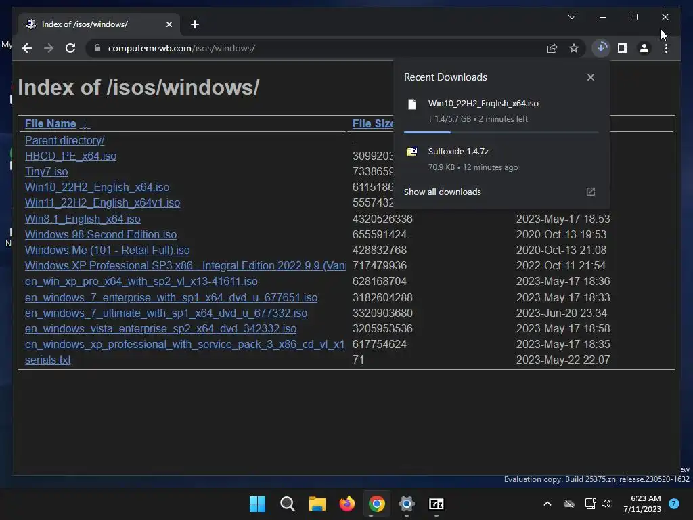Viewport: 693px width, 520px height.
Task: Open the tab search chevron
Action: tap(571, 17)
